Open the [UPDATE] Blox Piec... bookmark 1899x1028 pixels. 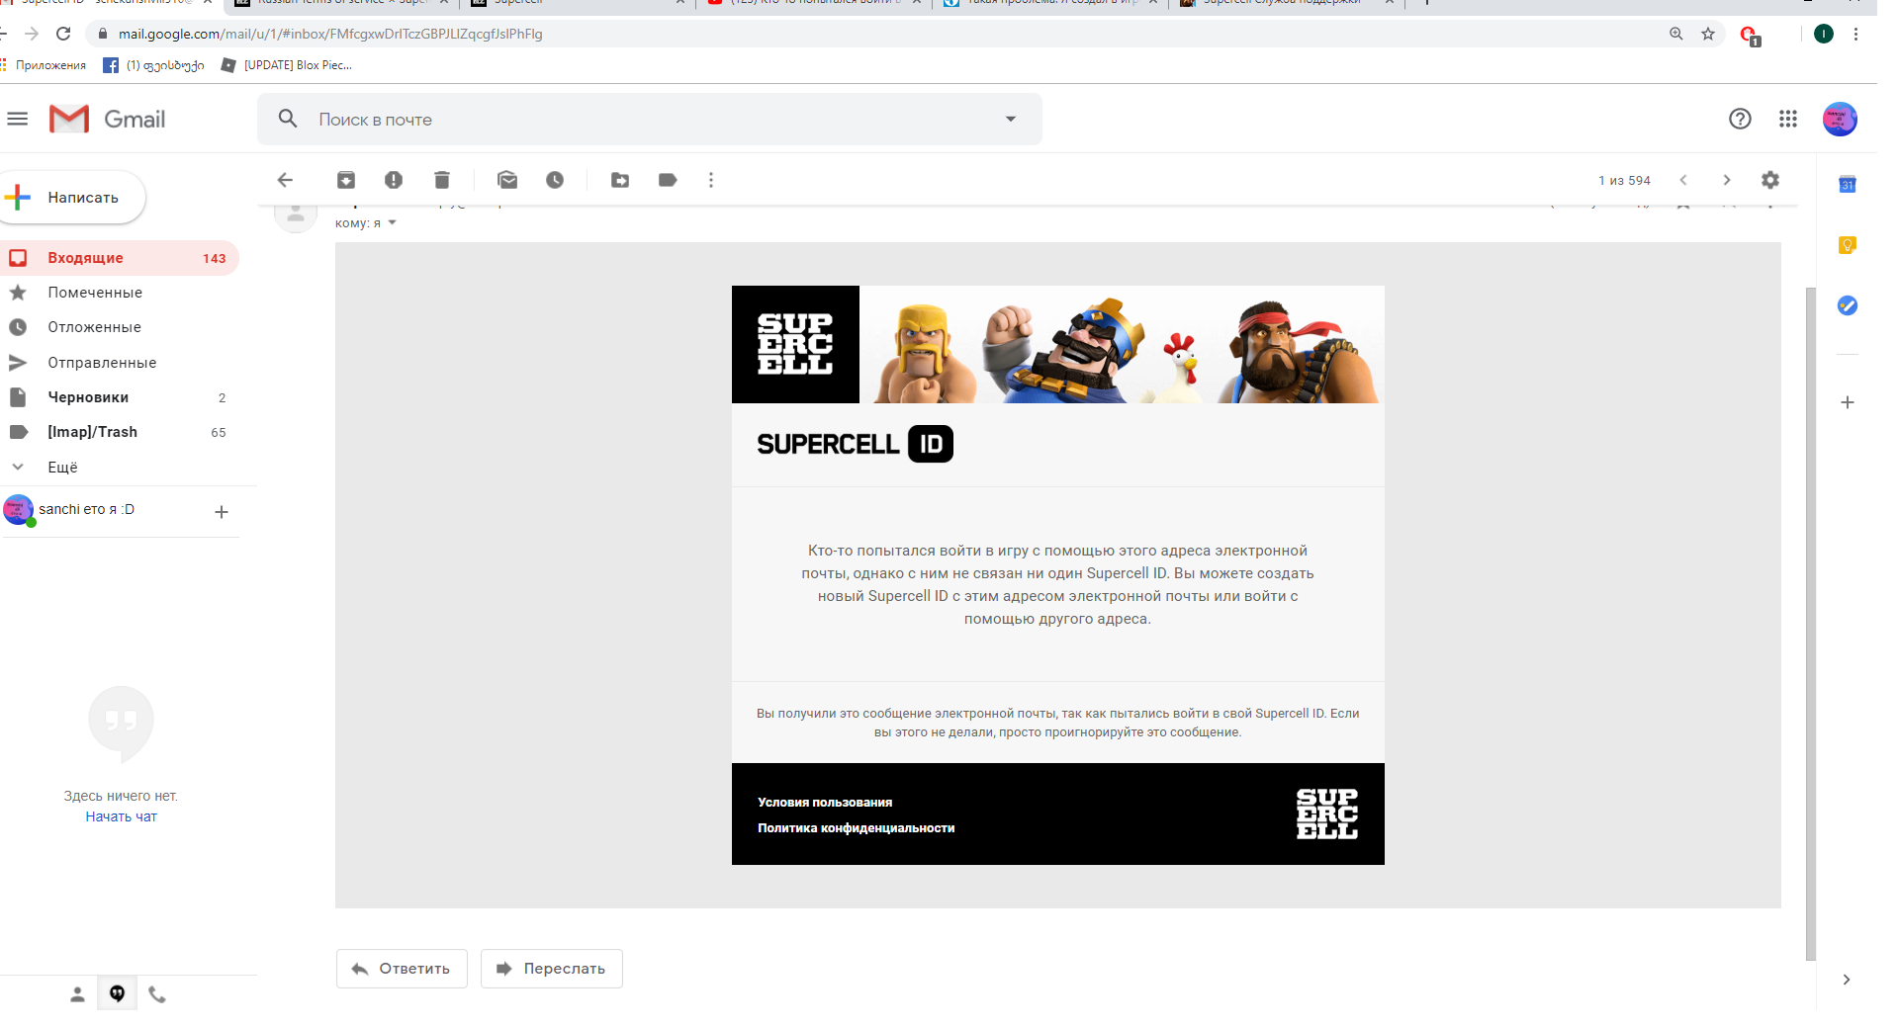(x=287, y=65)
